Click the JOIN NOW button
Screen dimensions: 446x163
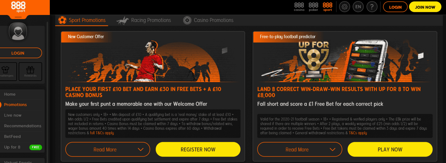click(425, 7)
